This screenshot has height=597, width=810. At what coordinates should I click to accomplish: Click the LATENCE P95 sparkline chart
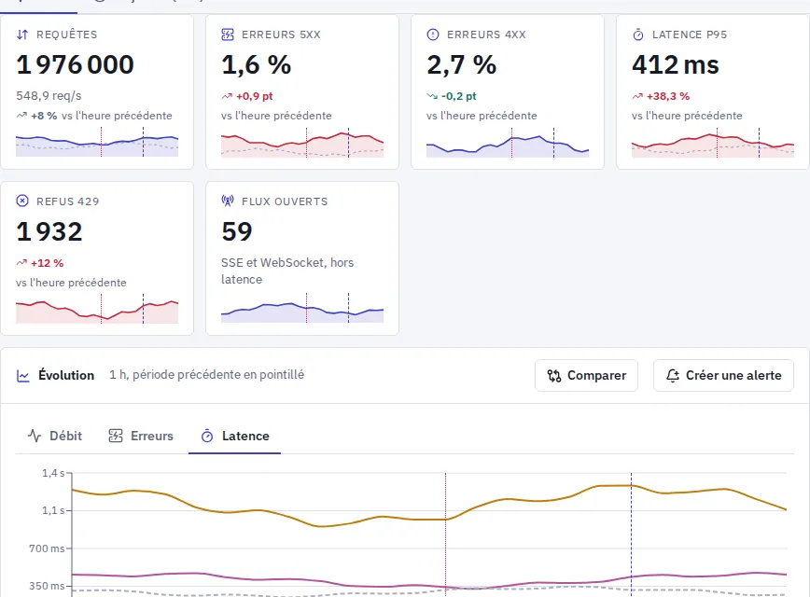click(x=713, y=143)
